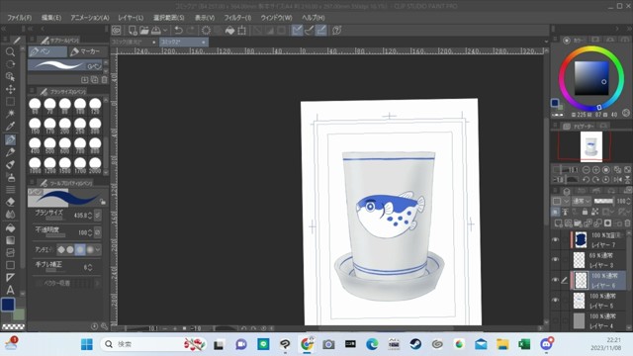
Task: Click the Navigator canvas preview thumbnail
Action: click(x=591, y=146)
